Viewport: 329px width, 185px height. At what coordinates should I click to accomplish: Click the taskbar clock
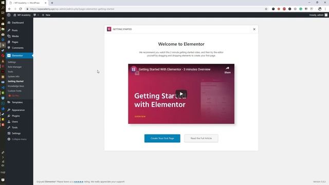(3, 173)
